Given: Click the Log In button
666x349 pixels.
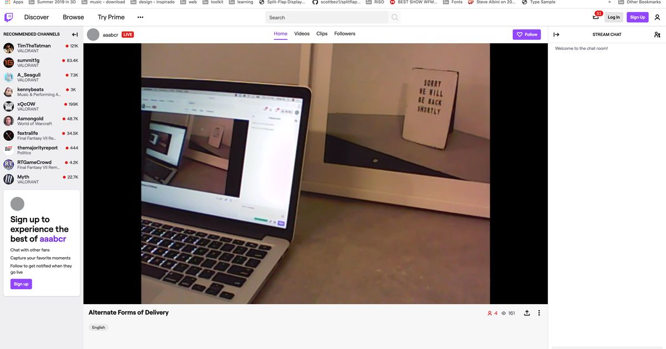Looking at the screenshot, I should (x=613, y=17).
